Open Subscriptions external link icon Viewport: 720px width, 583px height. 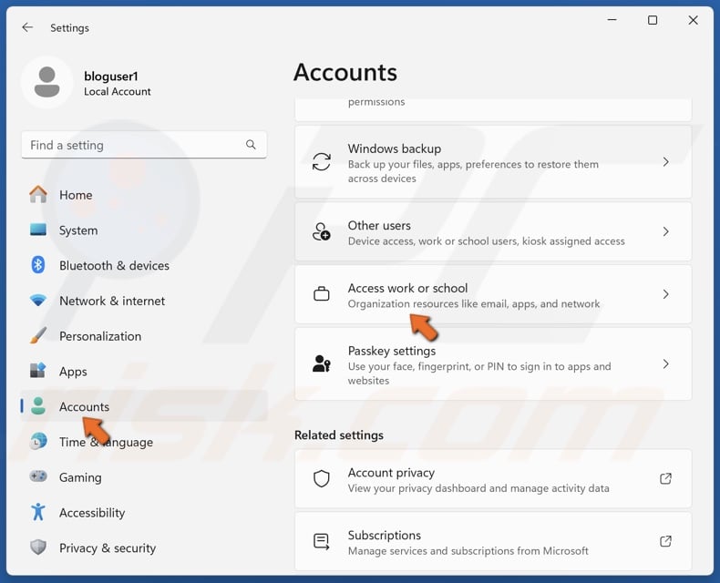666,542
